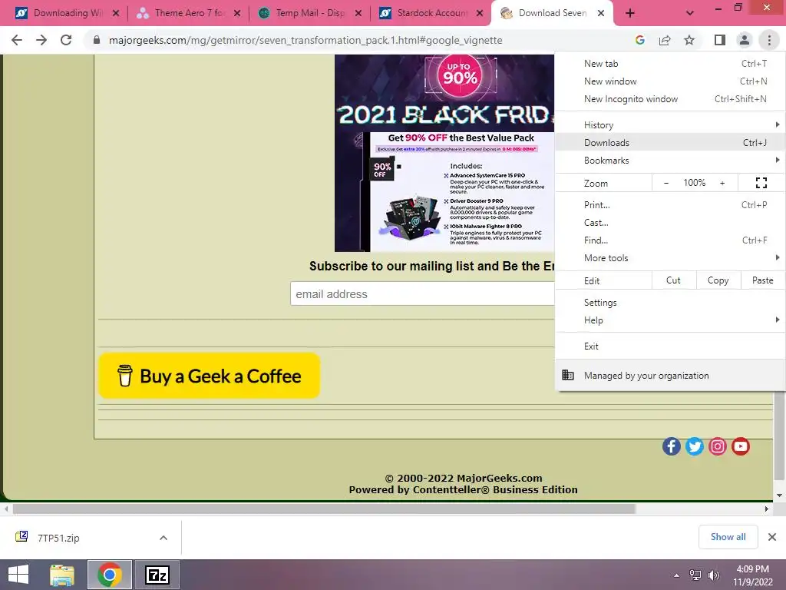Screen dimensions: 786x590
Task: Open MajorGeeks Facebook icon
Action: coord(671,446)
